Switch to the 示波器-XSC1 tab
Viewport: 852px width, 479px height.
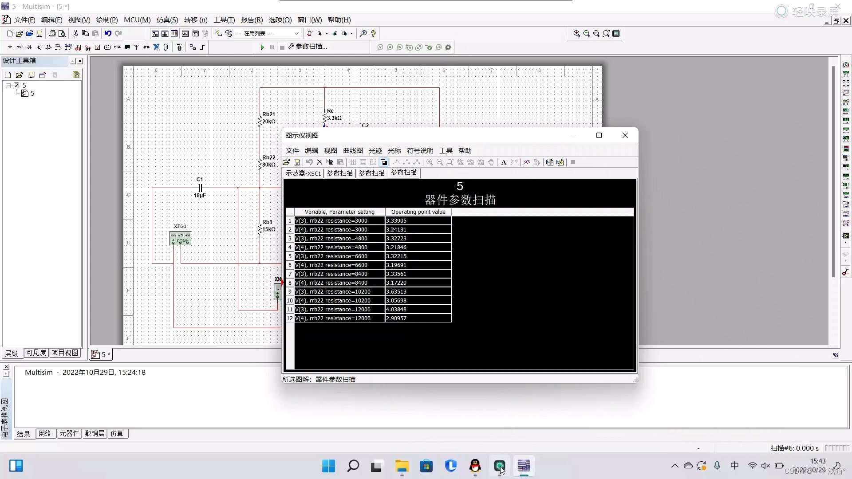click(303, 173)
